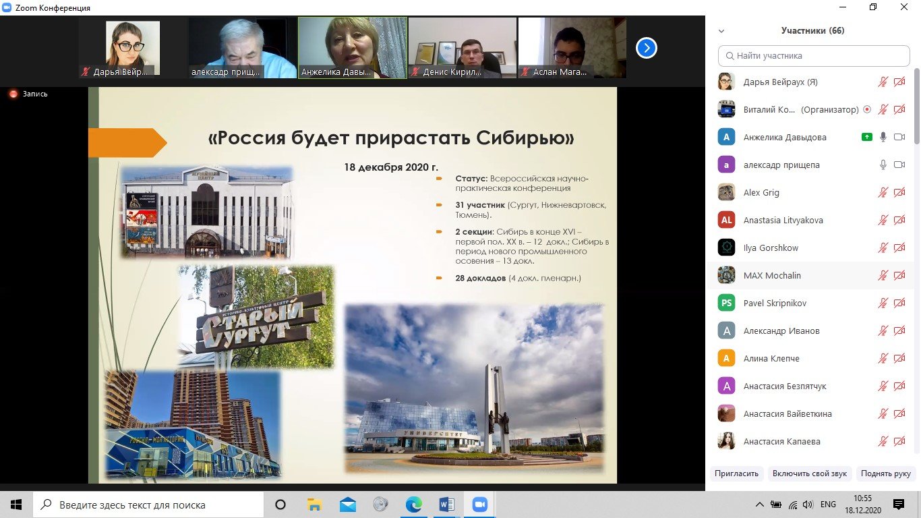
Task: Click recording icon next to Виталий Ко… organizer
Action: pyautogui.click(x=867, y=109)
